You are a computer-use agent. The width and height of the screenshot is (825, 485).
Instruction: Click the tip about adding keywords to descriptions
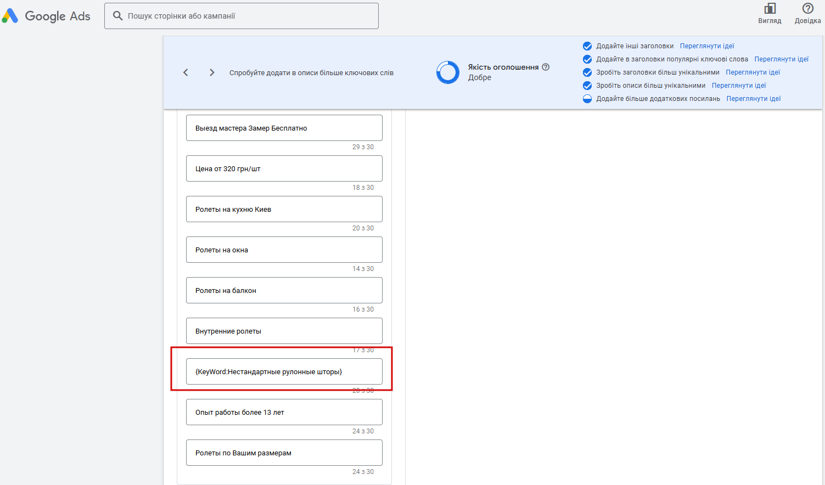click(x=311, y=72)
